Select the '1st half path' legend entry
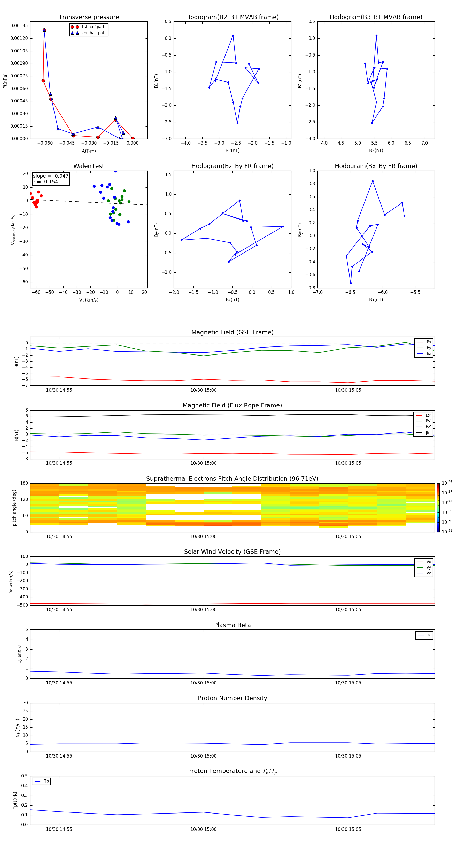 pyautogui.click(x=88, y=27)
